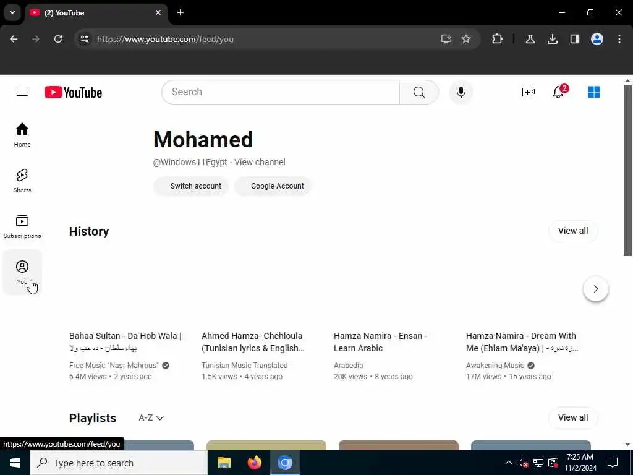The width and height of the screenshot is (633, 475).
Task: Open Hamza Namira - Ensan video title
Action: (x=380, y=341)
